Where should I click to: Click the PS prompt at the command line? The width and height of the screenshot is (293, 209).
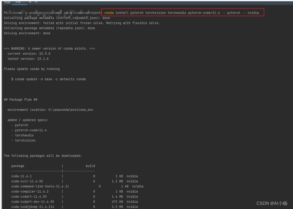(x=5, y=13)
